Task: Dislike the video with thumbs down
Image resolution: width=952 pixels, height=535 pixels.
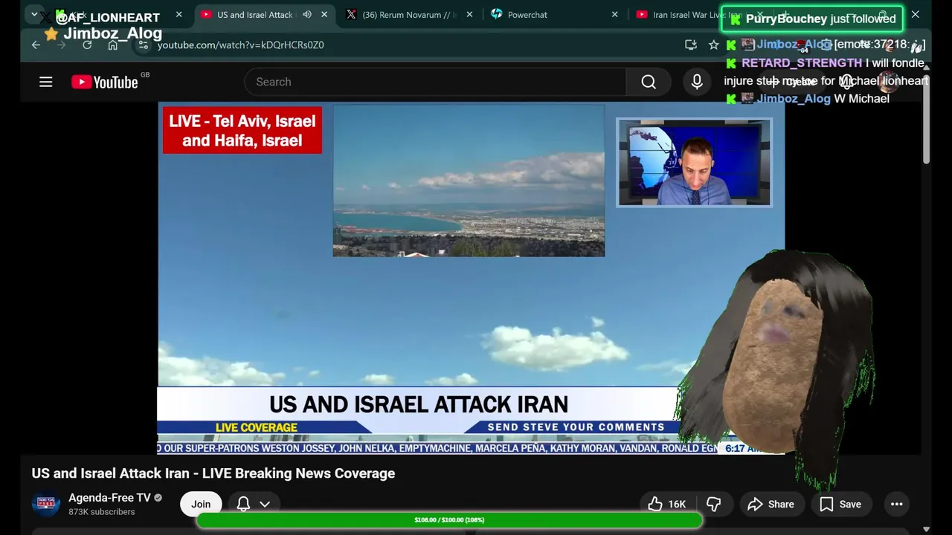Action: click(714, 504)
